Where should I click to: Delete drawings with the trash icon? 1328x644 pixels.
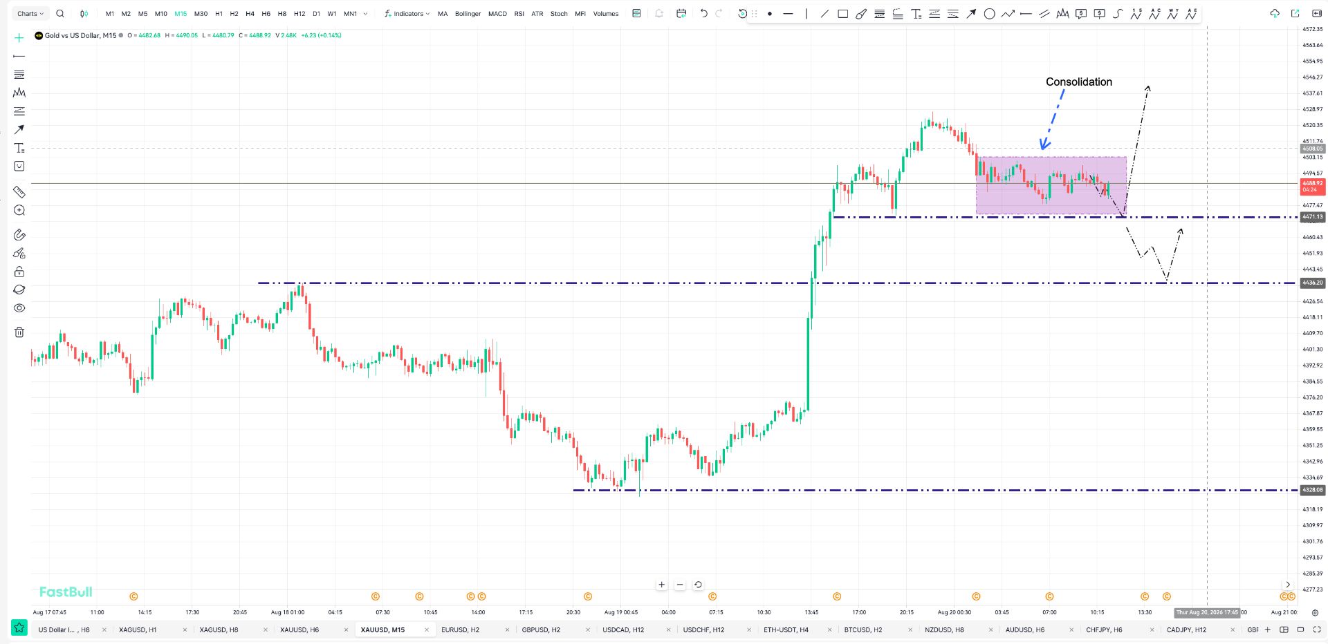pos(19,332)
